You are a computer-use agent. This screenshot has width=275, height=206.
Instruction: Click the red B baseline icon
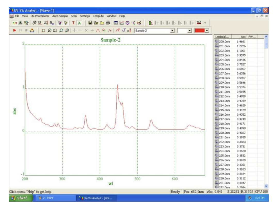point(40,23)
